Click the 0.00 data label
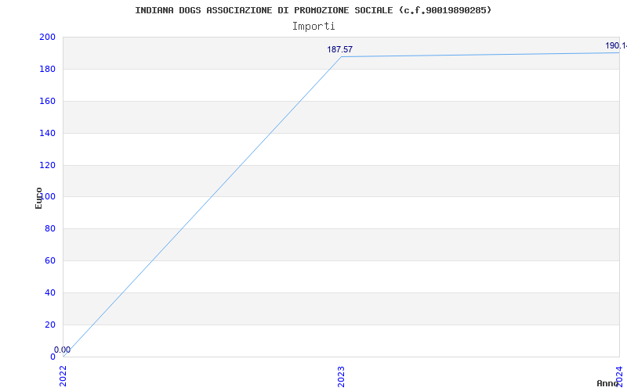The height and width of the screenshot is (391, 627). [63, 350]
